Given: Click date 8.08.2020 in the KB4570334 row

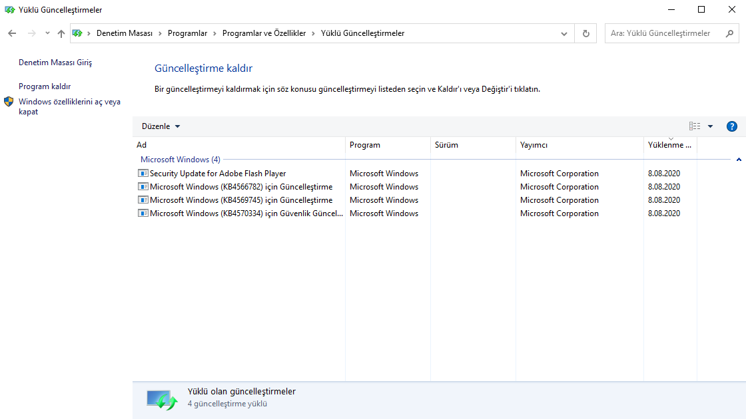Looking at the screenshot, I should click(663, 213).
